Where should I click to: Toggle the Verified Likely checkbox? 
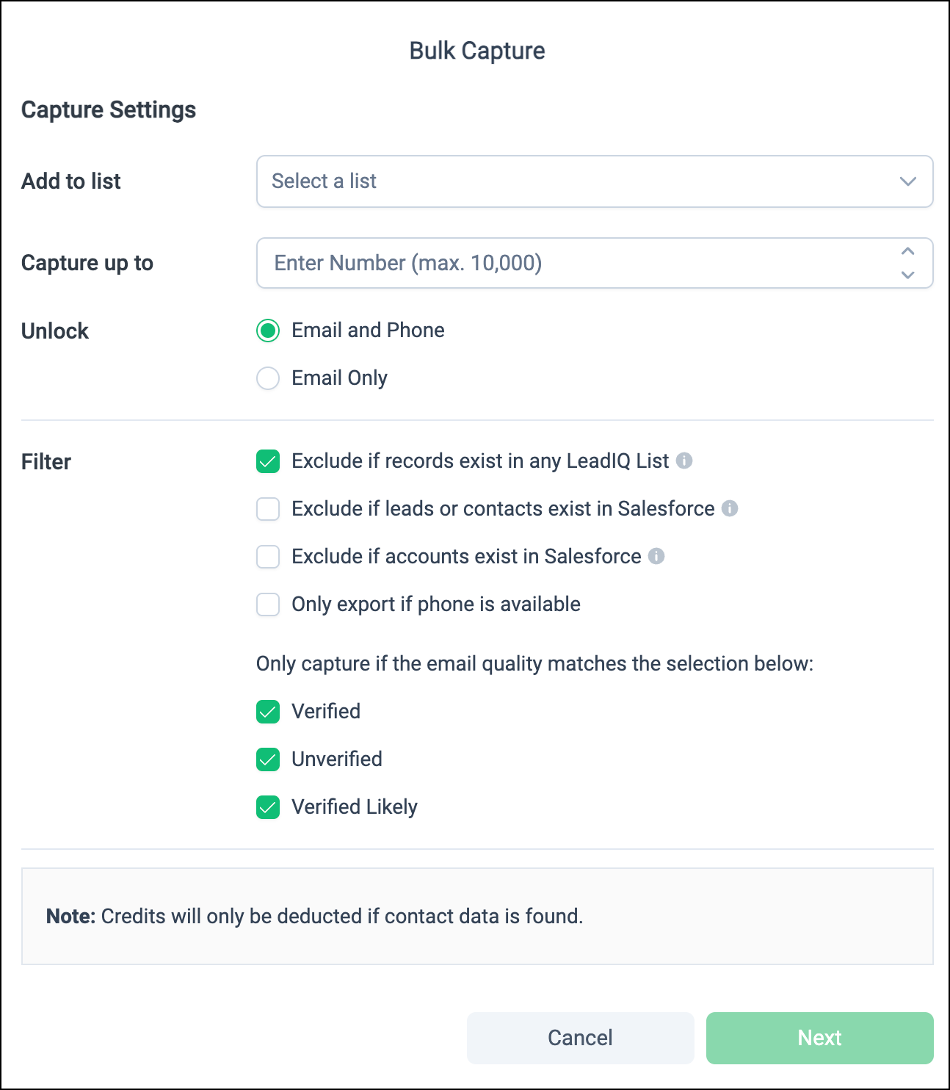tap(268, 807)
